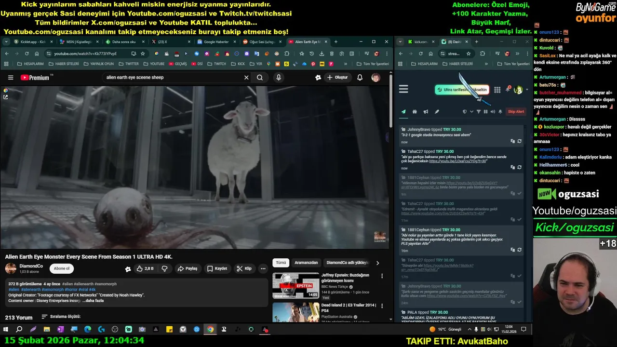Click the YouTube search magnifier button
The width and height of the screenshot is (617, 347).
(x=260, y=78)
